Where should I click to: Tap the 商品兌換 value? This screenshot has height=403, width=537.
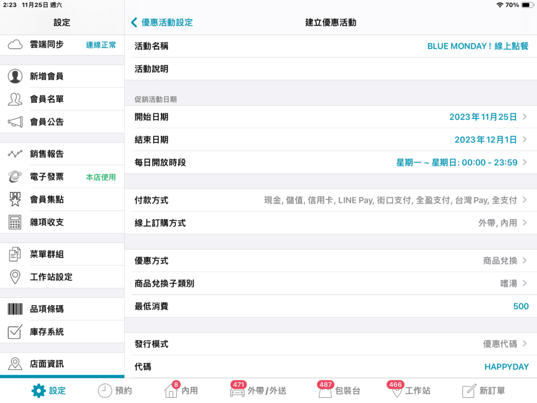tap(500, 261)
